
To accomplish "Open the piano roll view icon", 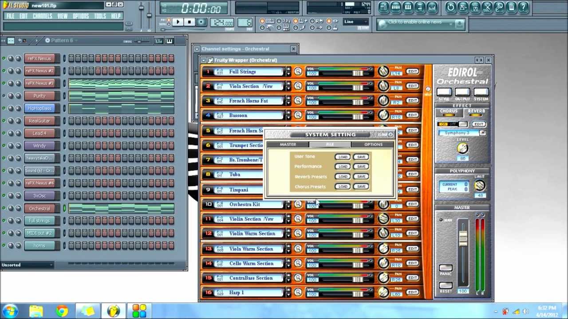I will click(x=408, y=7).
